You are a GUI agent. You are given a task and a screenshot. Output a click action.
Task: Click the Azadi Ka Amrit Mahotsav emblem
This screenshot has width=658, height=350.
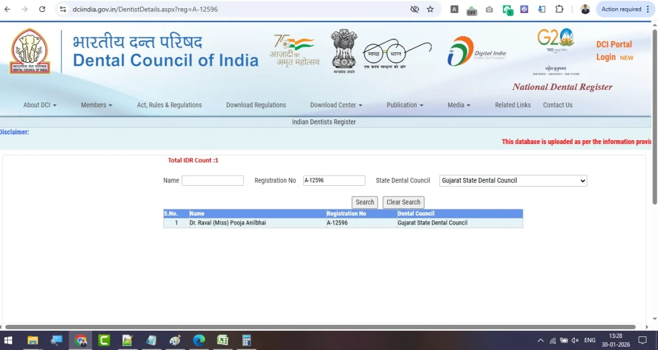pyautogui.click(x=293, y=50)
